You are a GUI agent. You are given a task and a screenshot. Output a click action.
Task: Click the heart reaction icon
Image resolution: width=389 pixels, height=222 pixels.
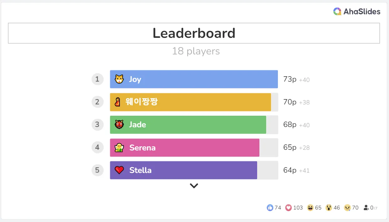click(x=288, y=208)
